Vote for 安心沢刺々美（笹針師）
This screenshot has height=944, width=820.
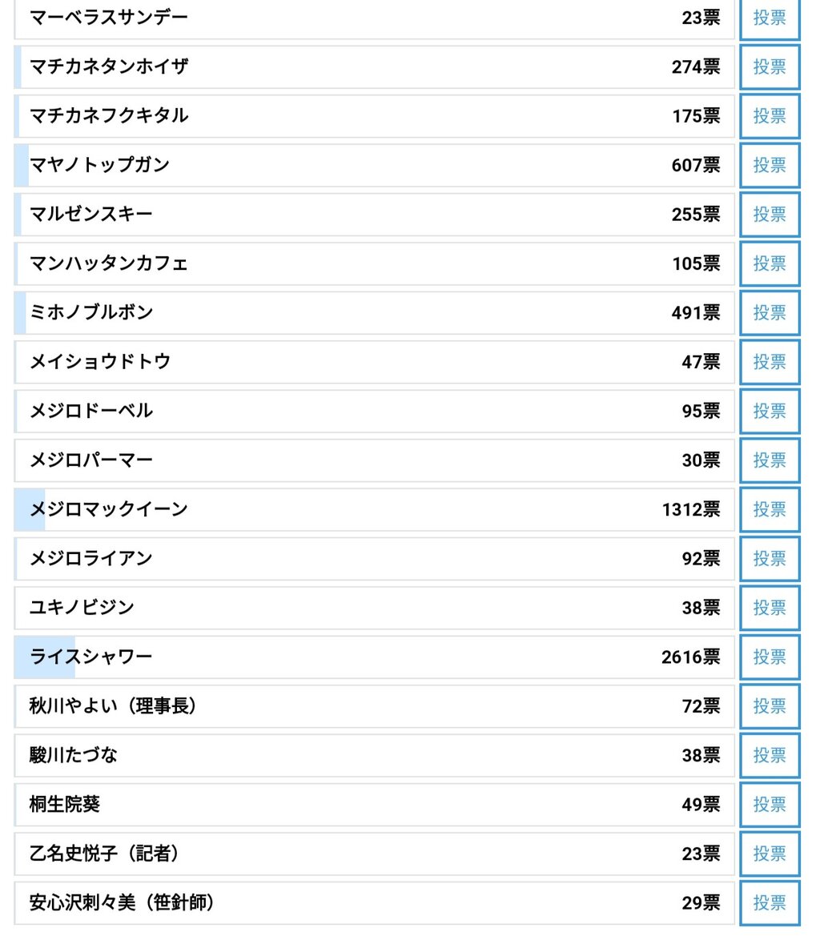click(x=769, y=903)
